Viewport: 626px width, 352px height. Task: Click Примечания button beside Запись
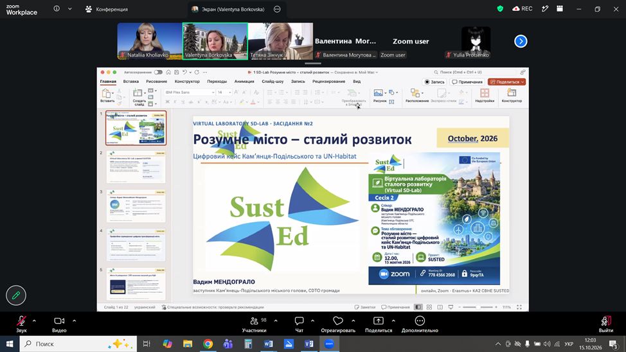coord(467,82)
